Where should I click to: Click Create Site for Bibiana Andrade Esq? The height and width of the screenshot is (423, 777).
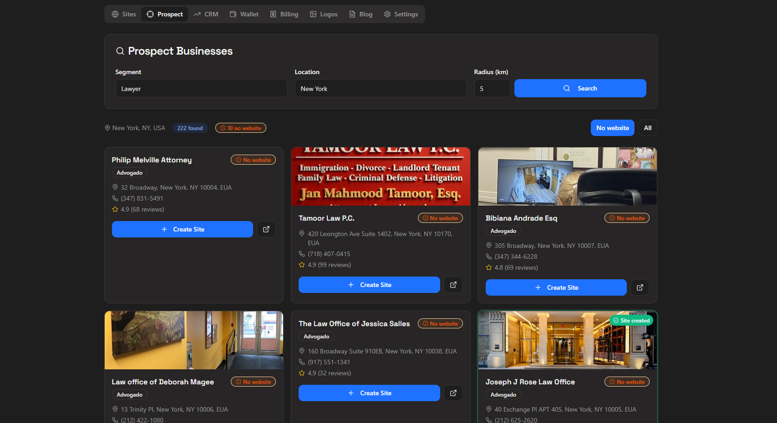pos(556,287)
